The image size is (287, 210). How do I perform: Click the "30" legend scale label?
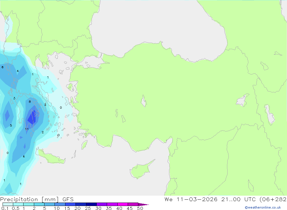(x=98, y=208)
